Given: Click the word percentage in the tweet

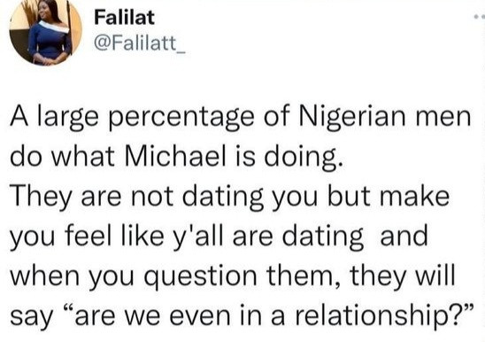Looking at the screenshot, I should [181, 119].
